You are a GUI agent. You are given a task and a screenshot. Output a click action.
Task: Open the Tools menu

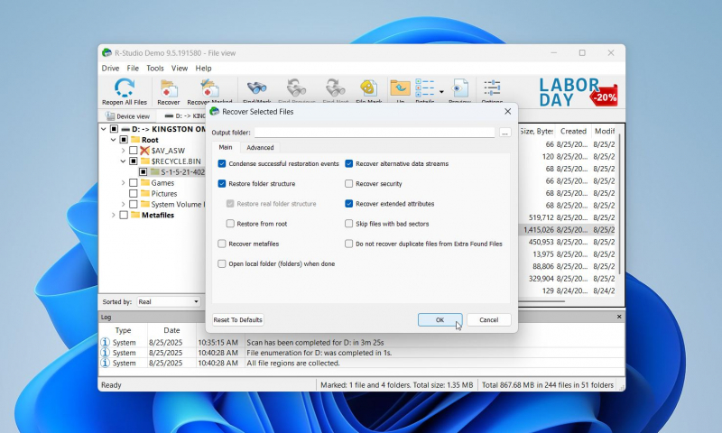[155, 68]
